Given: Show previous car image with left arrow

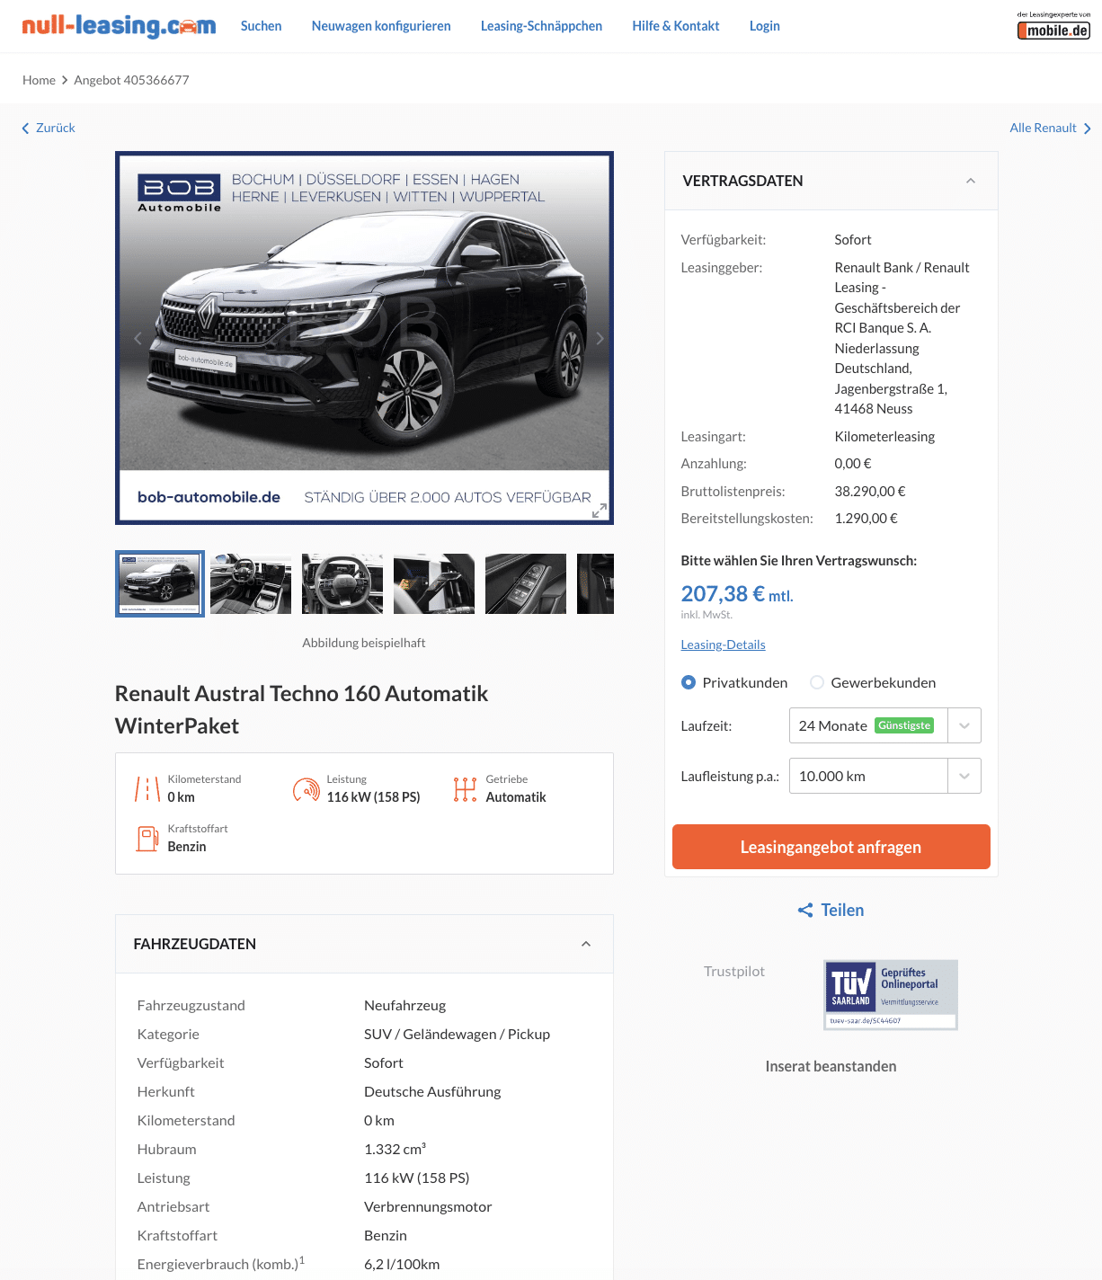Looking at the screenshot, I should [x=138, y=338].
